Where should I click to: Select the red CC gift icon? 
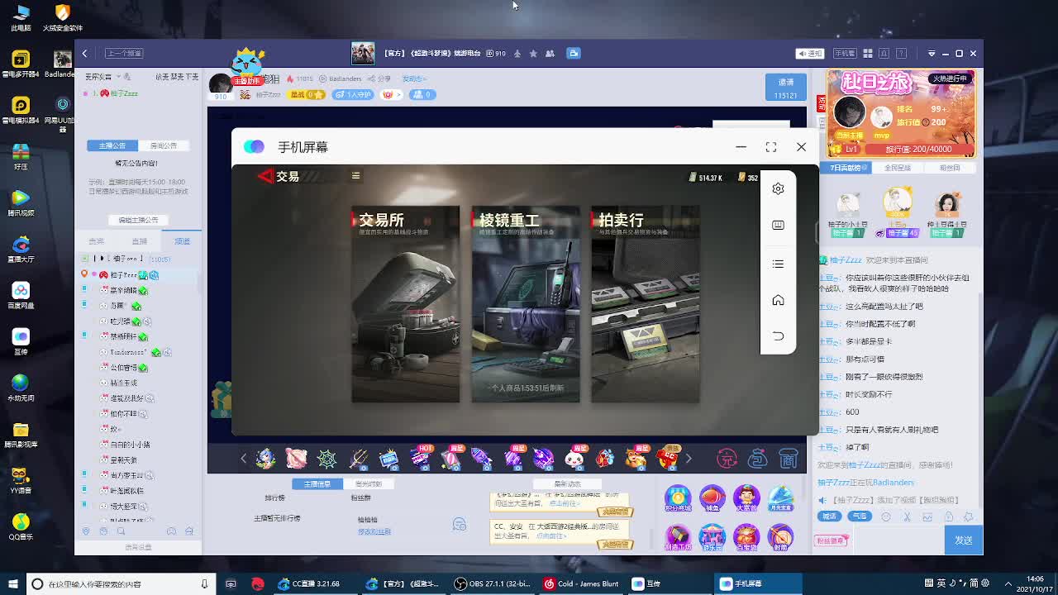[x=666, y=459]
